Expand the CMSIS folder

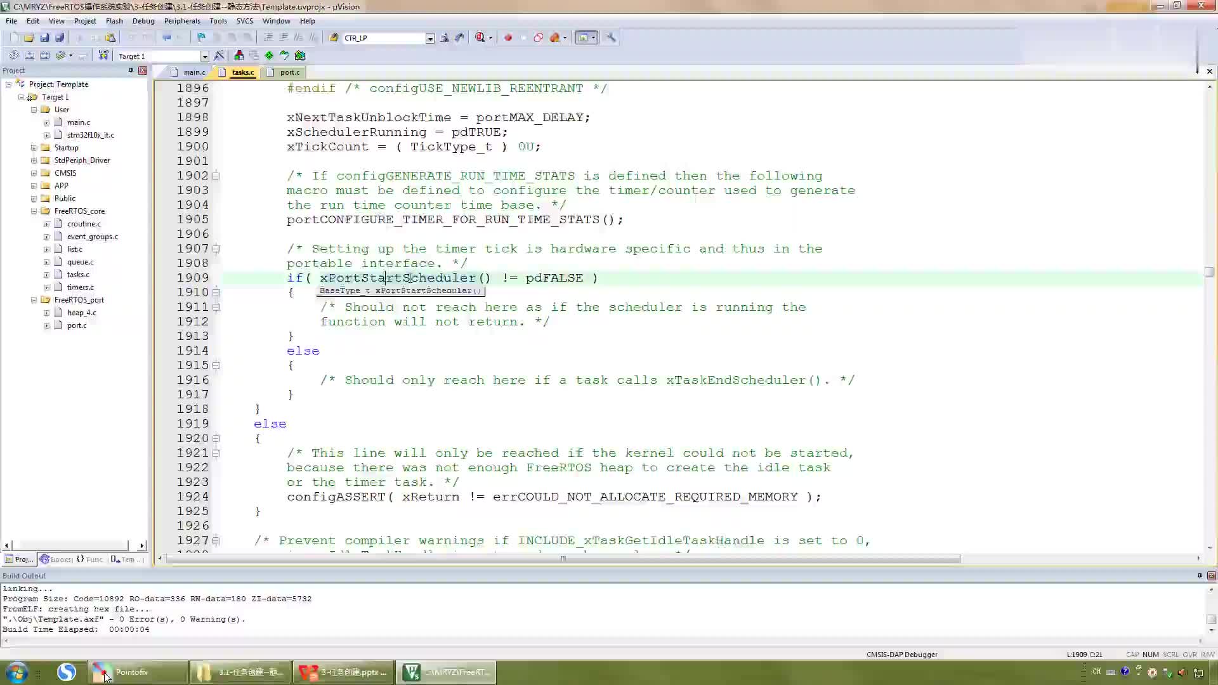click(x=34, y=173)
